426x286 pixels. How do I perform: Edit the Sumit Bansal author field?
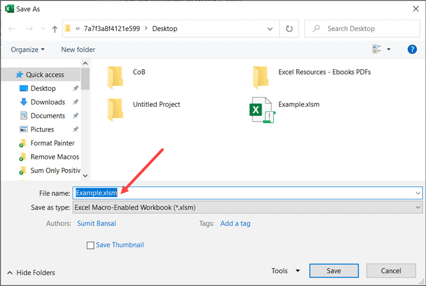[x=97, y=223]
